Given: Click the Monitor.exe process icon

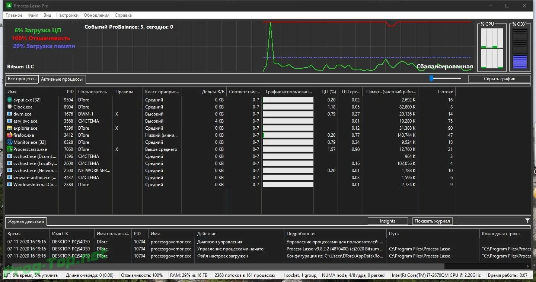Looking at the screenshot, I should [x=10, y=142].
